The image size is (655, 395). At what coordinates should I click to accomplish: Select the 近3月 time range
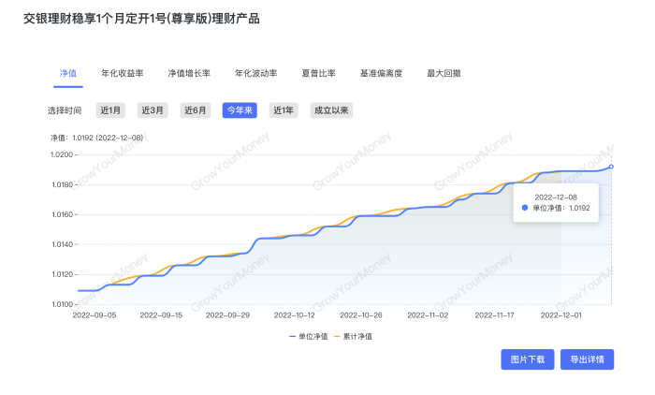(x=153, y=110)
